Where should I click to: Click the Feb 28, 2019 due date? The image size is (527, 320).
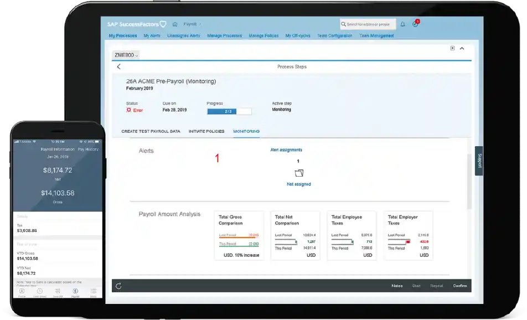(174, 110)
